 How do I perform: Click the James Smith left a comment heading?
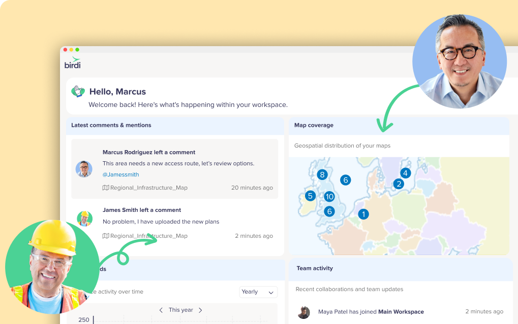[x=142, y=210]
